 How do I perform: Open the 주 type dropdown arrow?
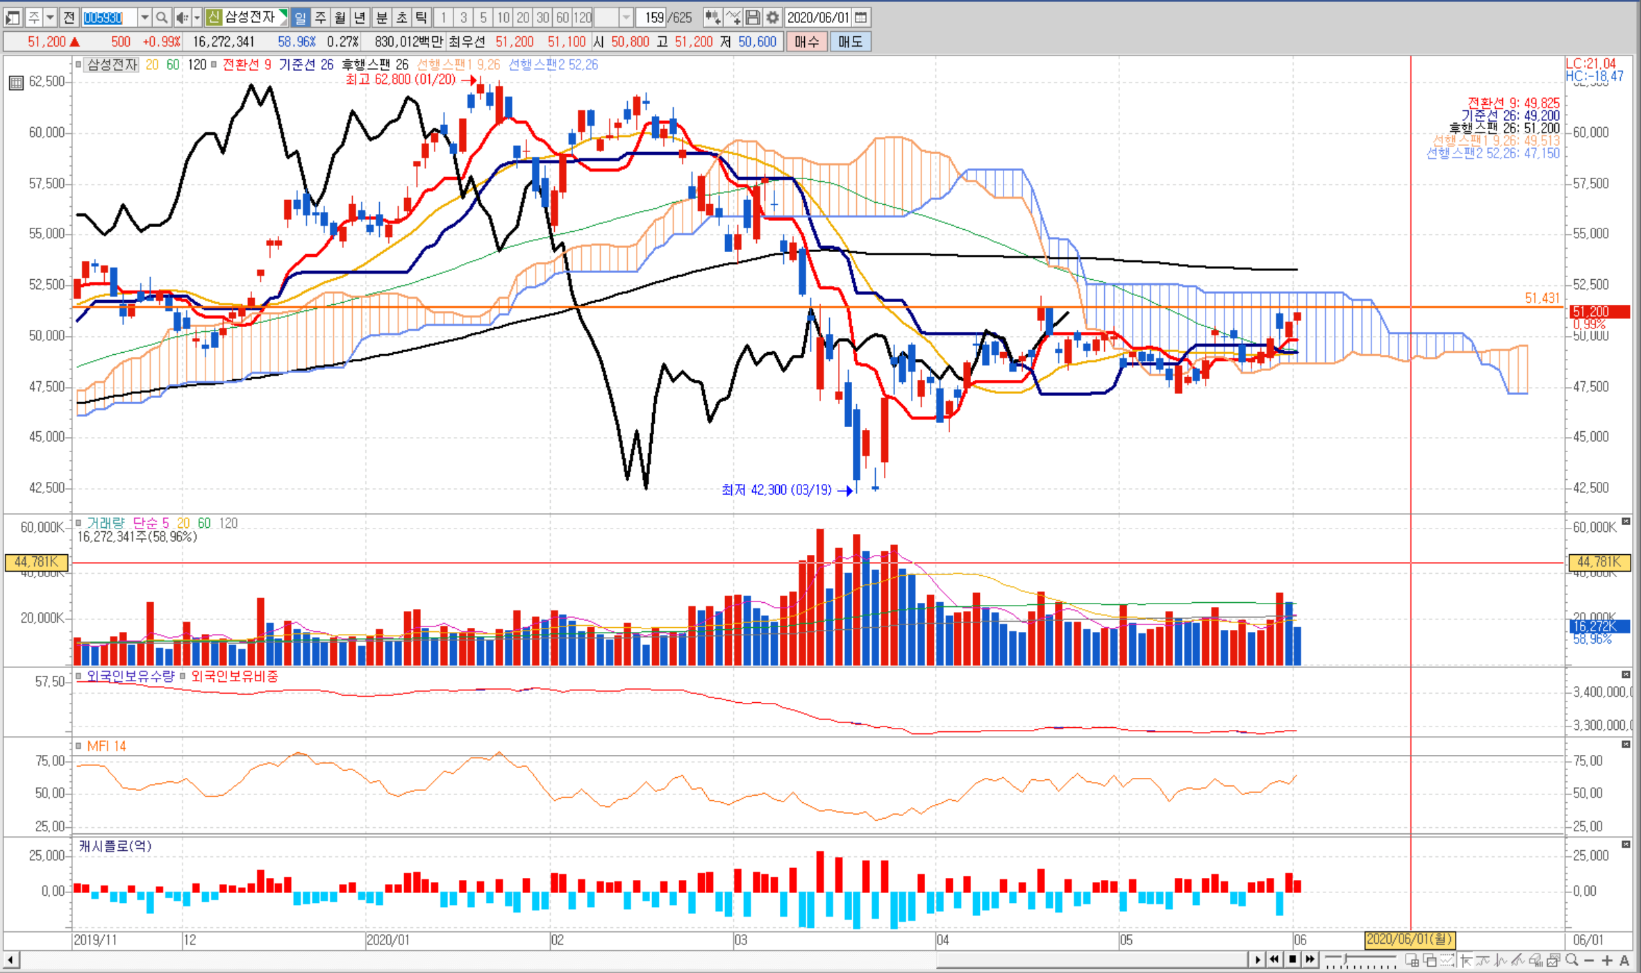click(50, 17)
